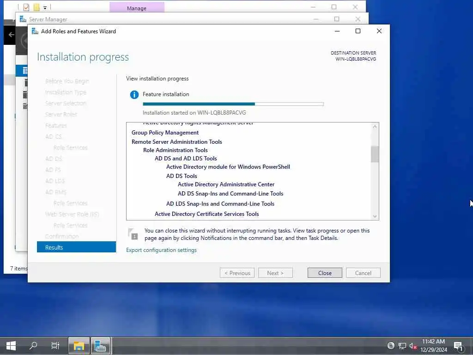Click the feature installation progress bar
Viewport: 473px width, 355px height.
click(233, 104)
